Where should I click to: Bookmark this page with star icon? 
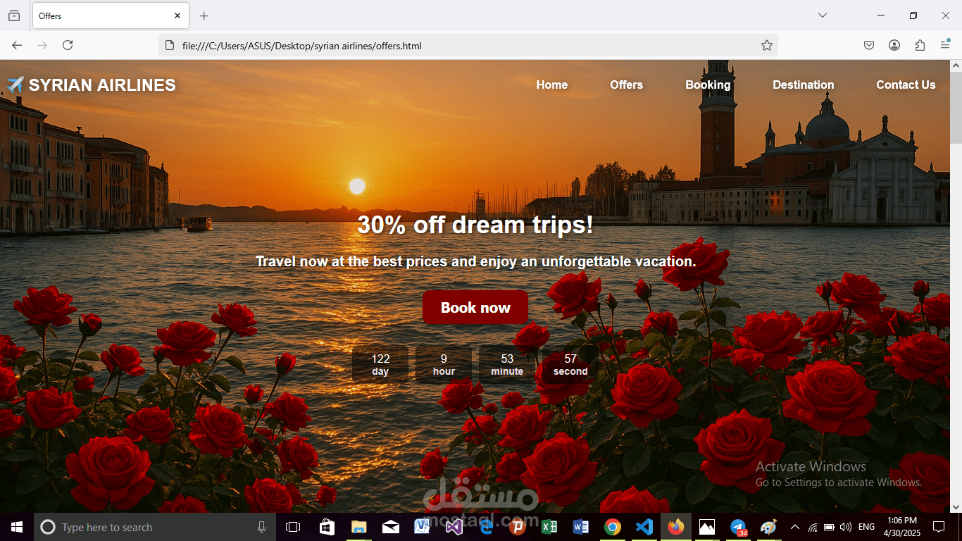coord(767,45)
